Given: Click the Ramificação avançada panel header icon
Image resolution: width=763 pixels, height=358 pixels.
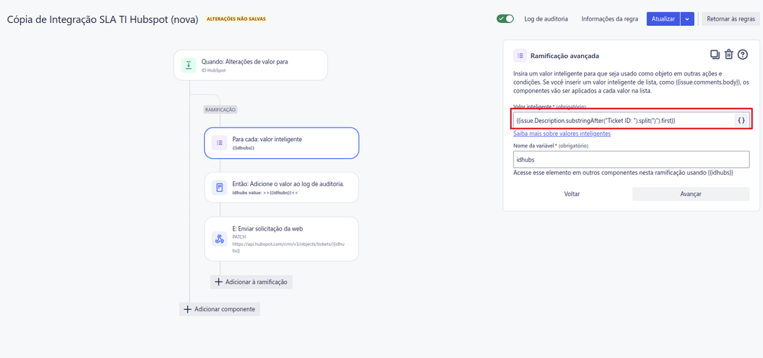Looking at the screenshot, I should pyautogui.click(x=520, y=56).
